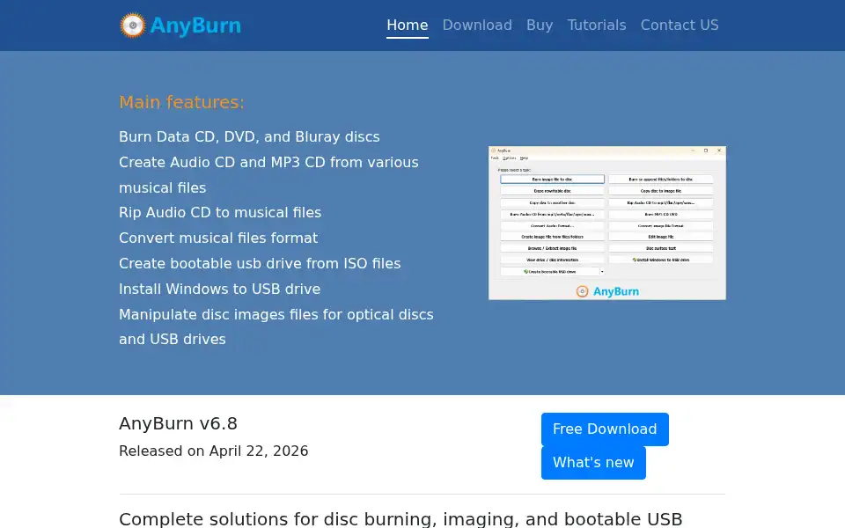Image resolution: width=845 pixels, height=528 pixels.
Task: Click 'Rip Audio CD to musical files'
Action: 220,212
